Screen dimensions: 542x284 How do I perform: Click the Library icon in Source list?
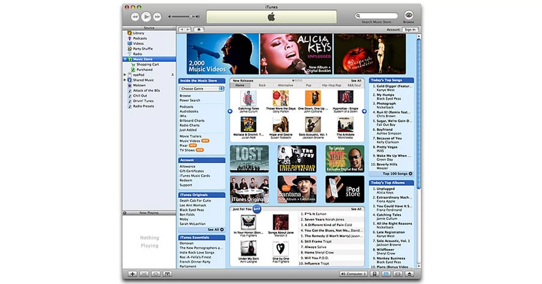pos(130,33)
